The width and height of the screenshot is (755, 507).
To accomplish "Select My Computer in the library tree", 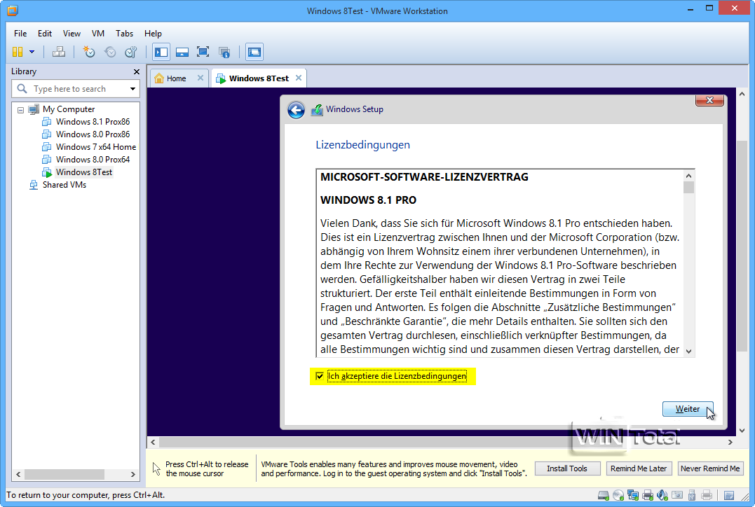I will pyautogui.click(x=69, y=109).
